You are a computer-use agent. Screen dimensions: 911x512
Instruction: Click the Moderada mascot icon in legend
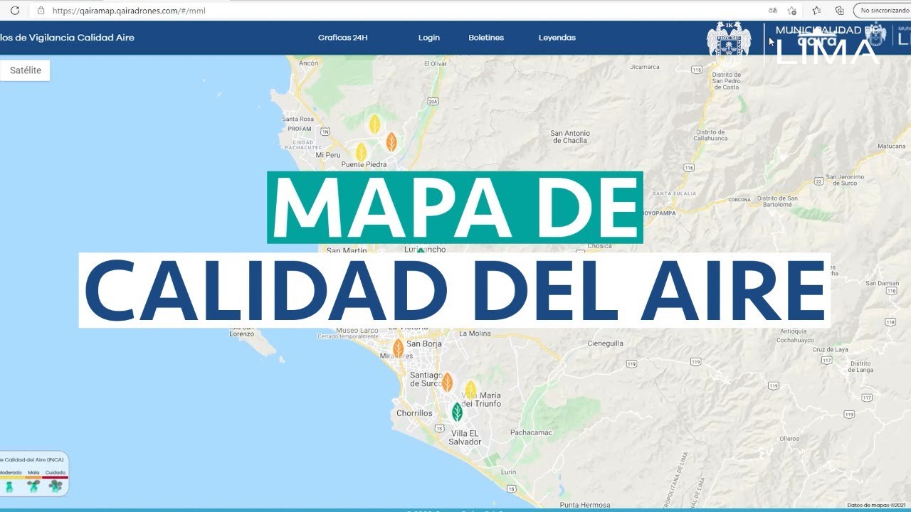pyautogui.click(x=9, y=486)
